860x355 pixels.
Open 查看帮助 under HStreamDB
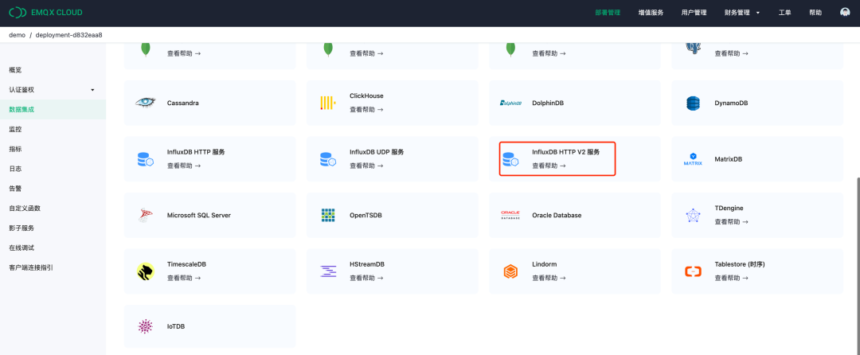[x=366, y=278]
